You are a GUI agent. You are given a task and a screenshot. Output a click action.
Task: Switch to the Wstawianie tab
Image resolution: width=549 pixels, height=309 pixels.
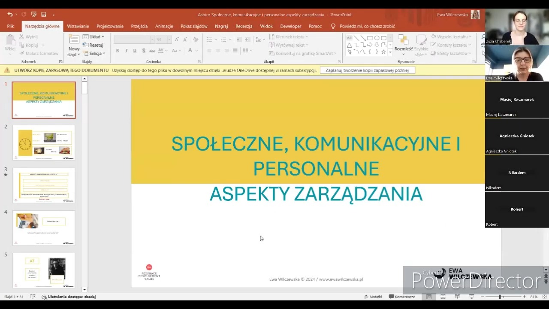(x=78, y=26)
